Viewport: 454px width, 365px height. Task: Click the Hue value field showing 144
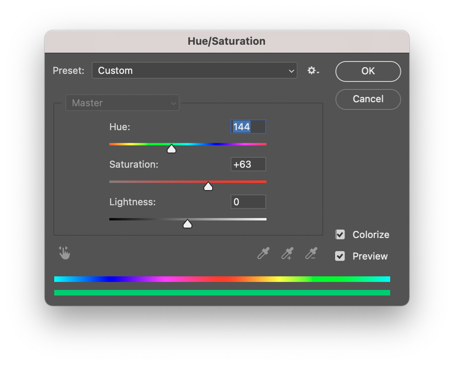[x=248, y=127]
